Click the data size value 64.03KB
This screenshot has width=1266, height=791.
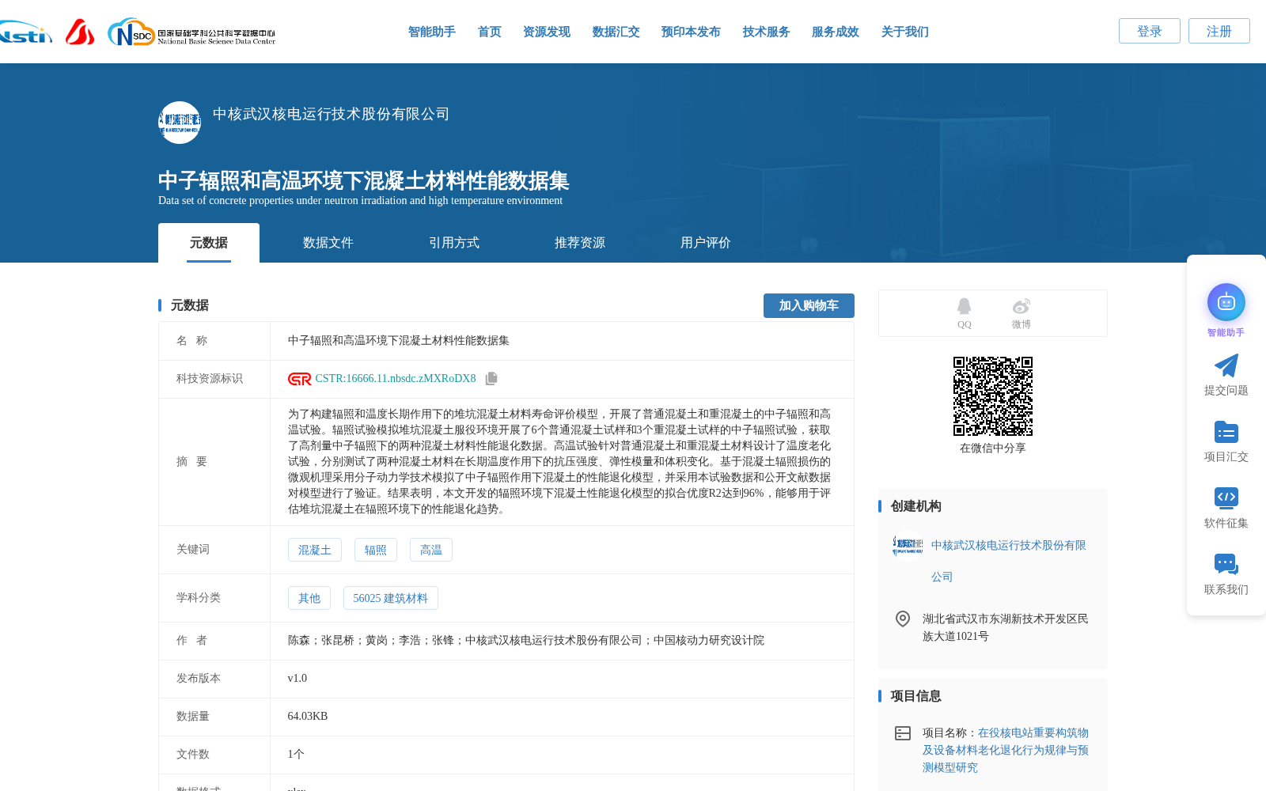click(308, 717)
